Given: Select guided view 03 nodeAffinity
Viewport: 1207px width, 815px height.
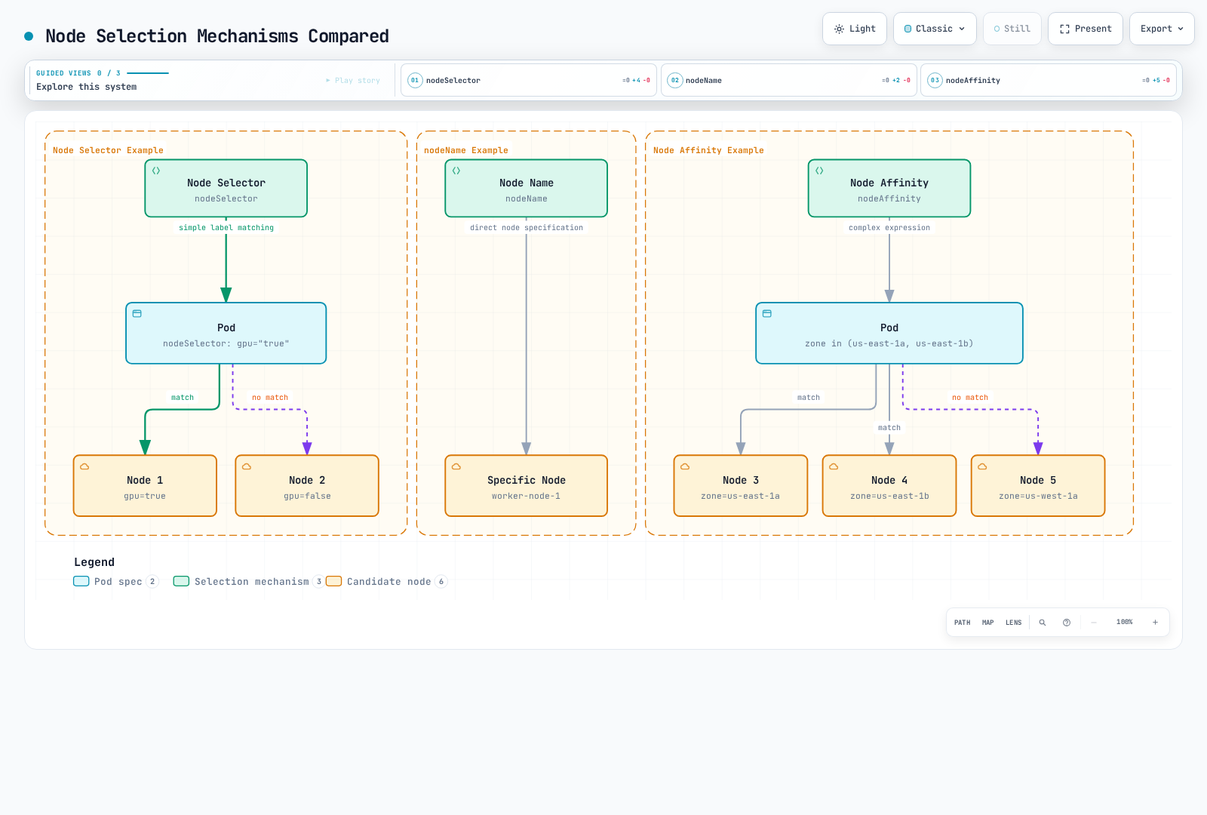Looking at the screenshot, I should point(1048,80).
